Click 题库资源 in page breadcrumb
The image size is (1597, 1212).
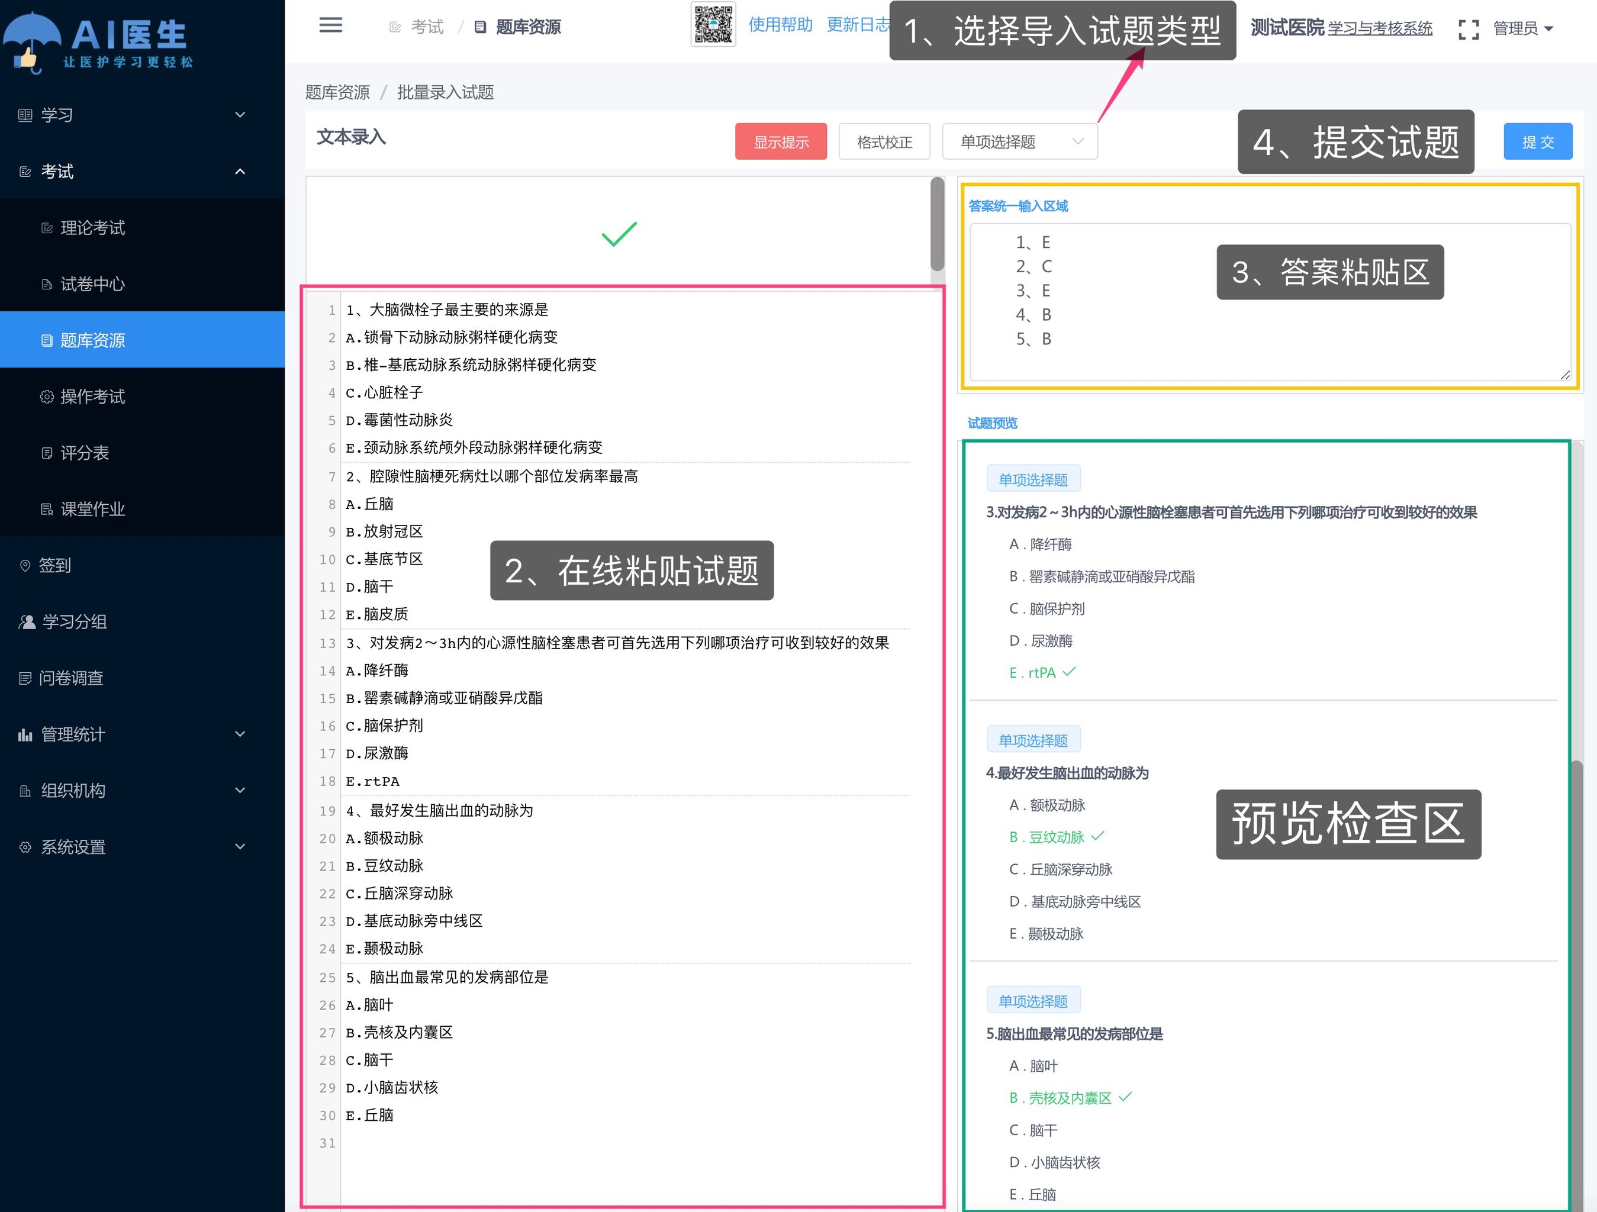[x=337, y=92]
